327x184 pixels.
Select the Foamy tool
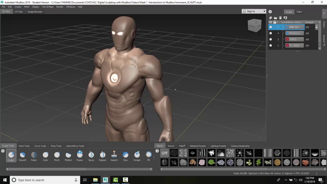(80, 156)
